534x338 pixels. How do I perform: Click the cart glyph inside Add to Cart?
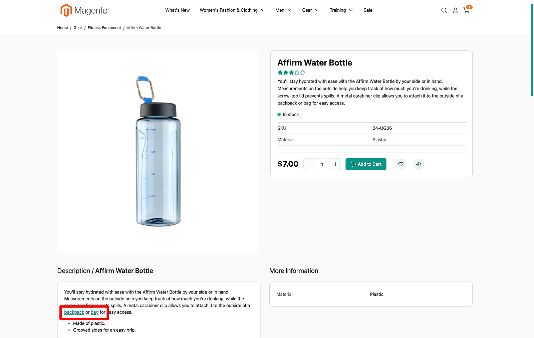tap(353, 164)
